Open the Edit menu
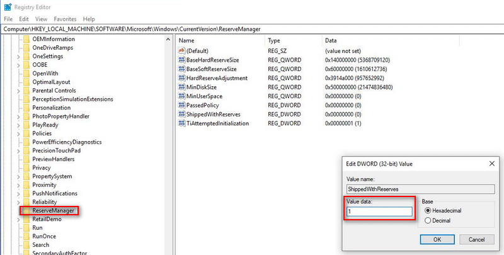The width and height of the screenshot is (504, 255). (x=24, y=19)
